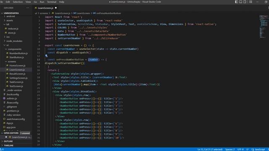
Task: Expand the assets folder
Action: [x=16, y=21]
